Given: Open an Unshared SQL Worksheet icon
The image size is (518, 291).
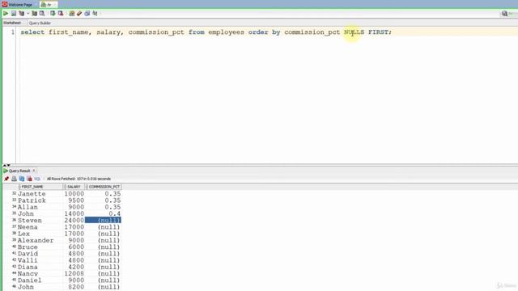Looking at the screenshot, I should pyautogui.click(x=72, y=14).
